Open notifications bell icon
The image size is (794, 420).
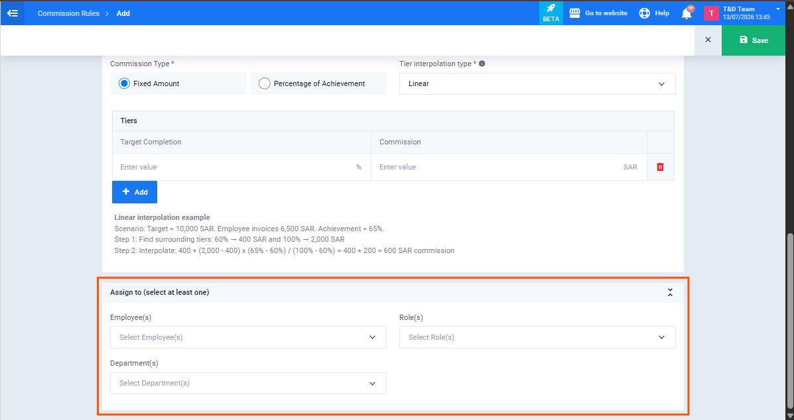tap(687, 13)
